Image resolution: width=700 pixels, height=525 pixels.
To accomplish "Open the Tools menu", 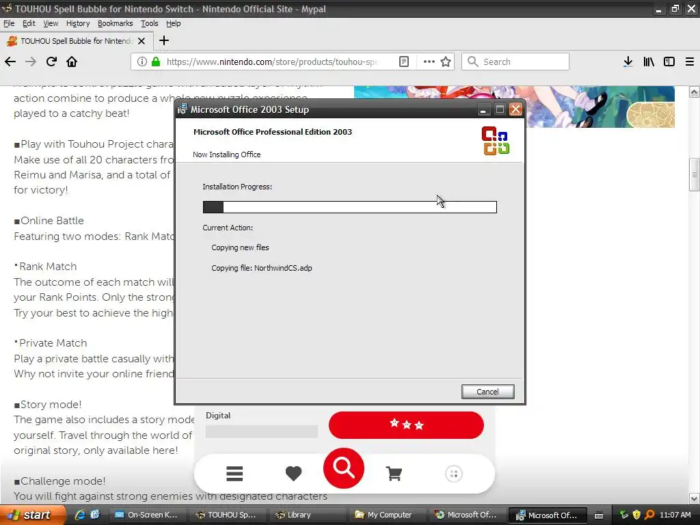I will pos(150,23).
